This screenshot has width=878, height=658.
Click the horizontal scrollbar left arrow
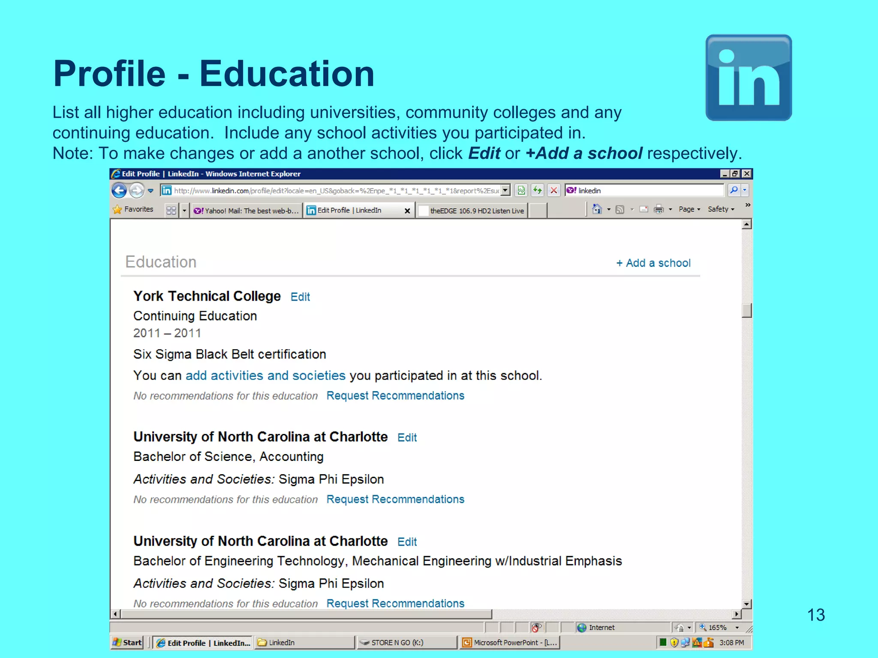click(x=115, y=614)
